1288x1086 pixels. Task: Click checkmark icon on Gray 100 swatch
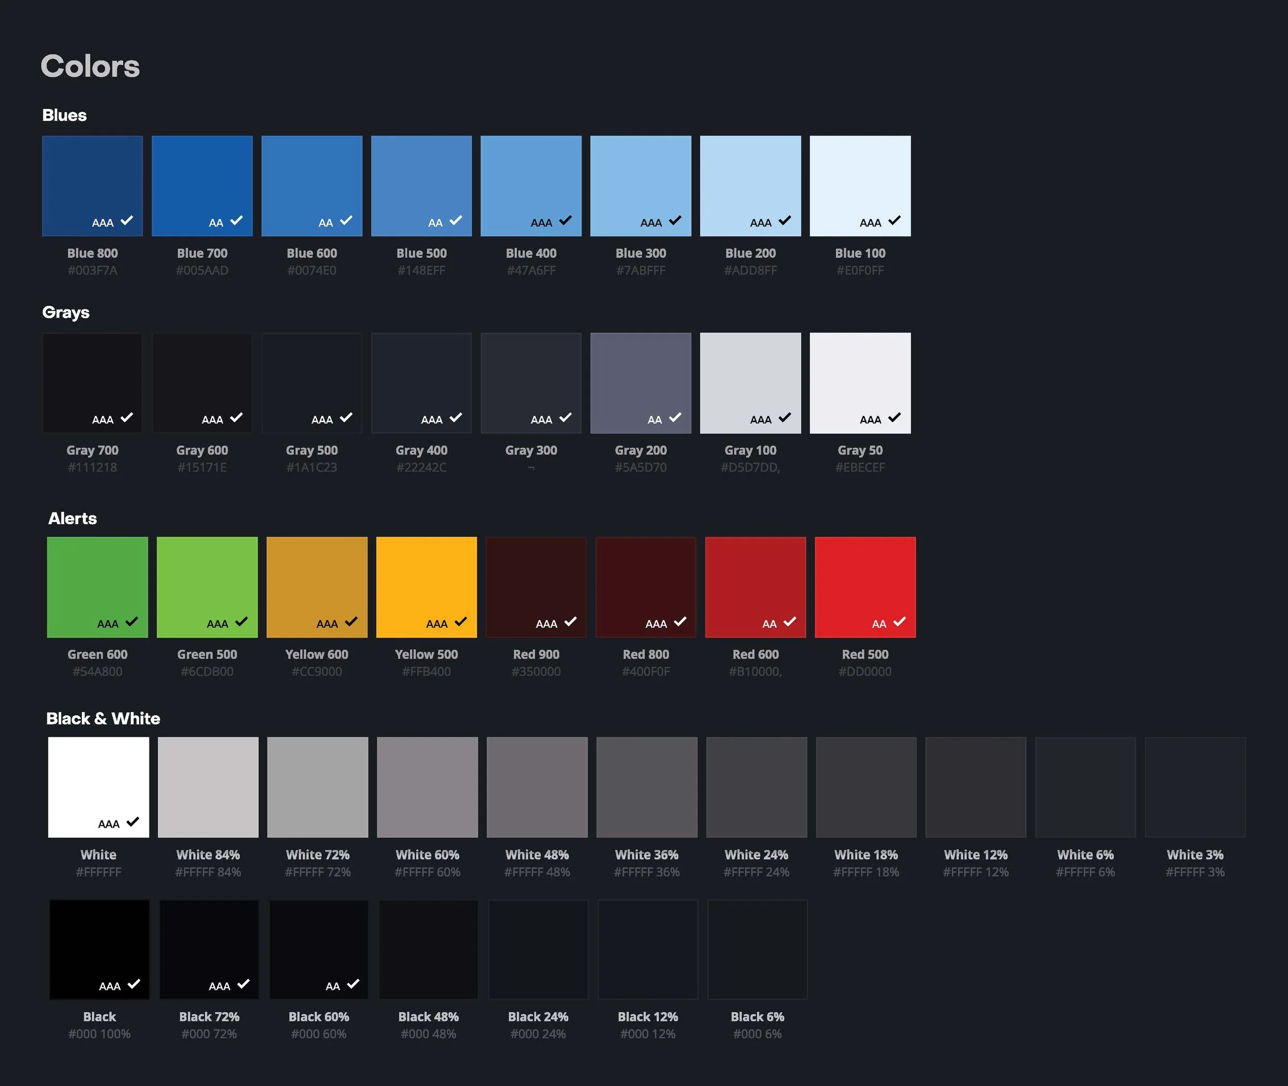[x=785, y=418]
